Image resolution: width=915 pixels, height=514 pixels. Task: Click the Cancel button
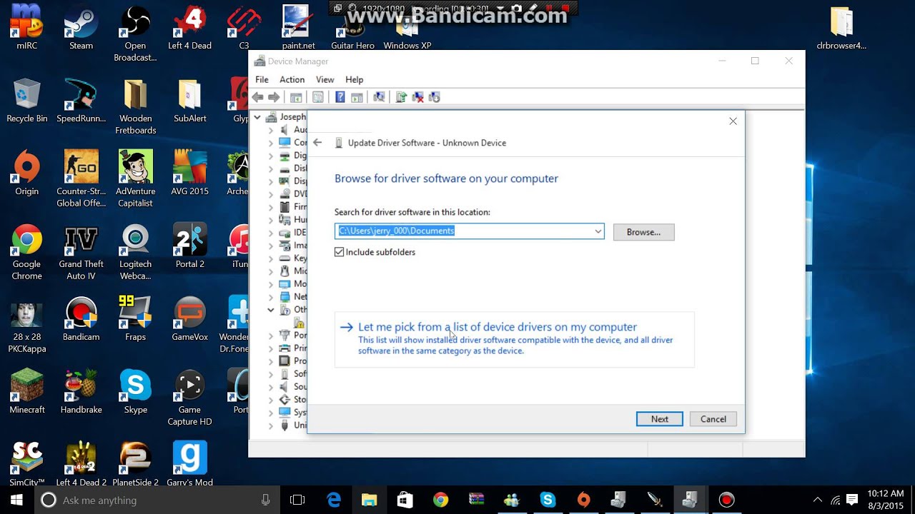tap(713, 419)
